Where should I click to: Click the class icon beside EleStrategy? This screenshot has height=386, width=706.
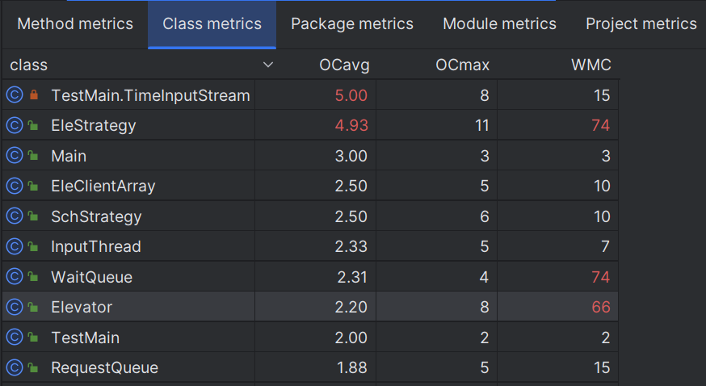coord(14,126)
